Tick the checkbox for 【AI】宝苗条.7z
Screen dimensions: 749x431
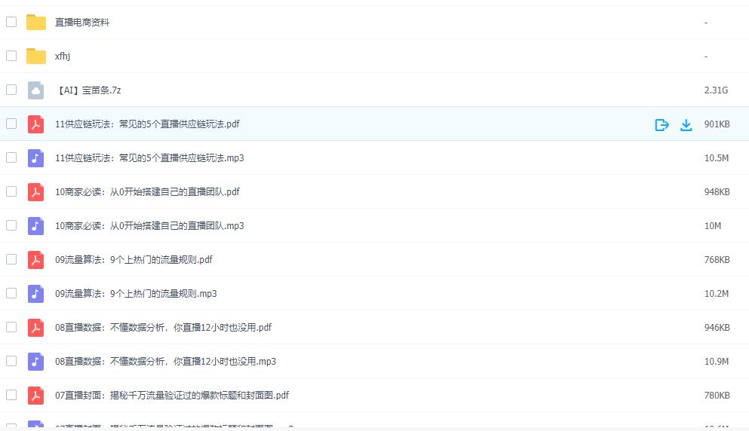point(11,90)
